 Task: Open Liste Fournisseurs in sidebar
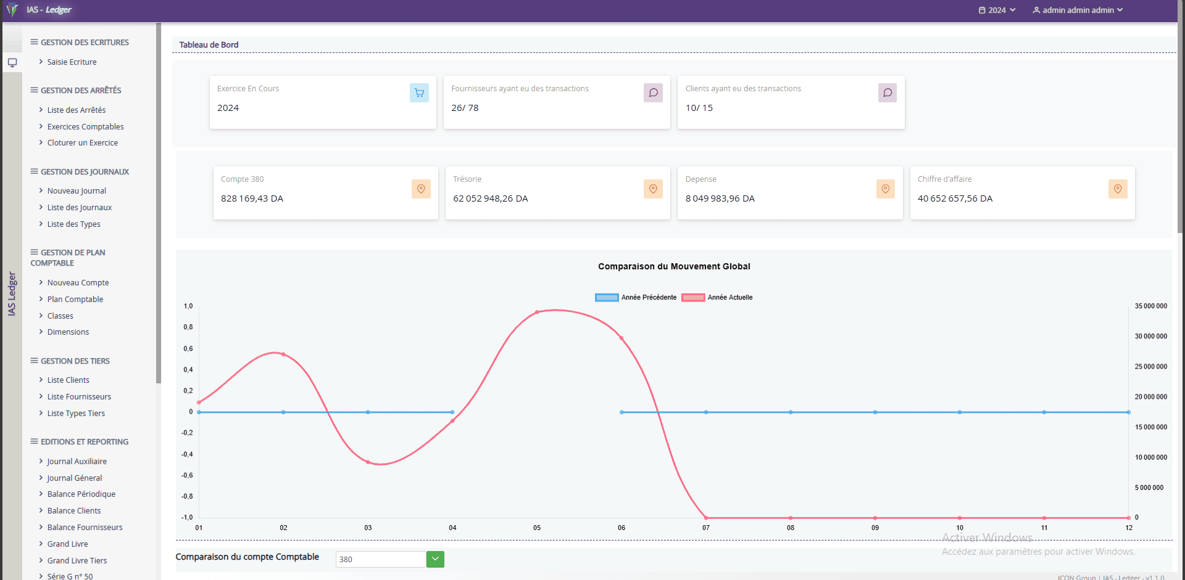coord(79,397)
